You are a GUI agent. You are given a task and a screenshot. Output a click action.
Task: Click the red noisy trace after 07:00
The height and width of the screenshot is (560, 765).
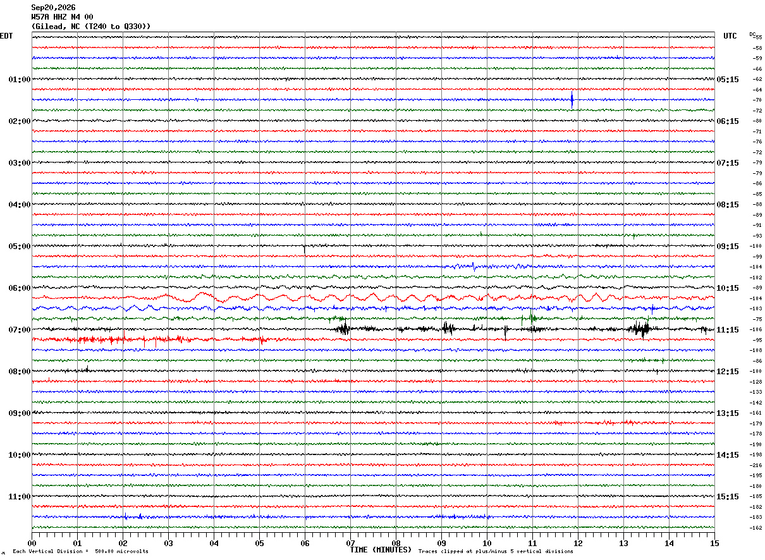point(149,340)
